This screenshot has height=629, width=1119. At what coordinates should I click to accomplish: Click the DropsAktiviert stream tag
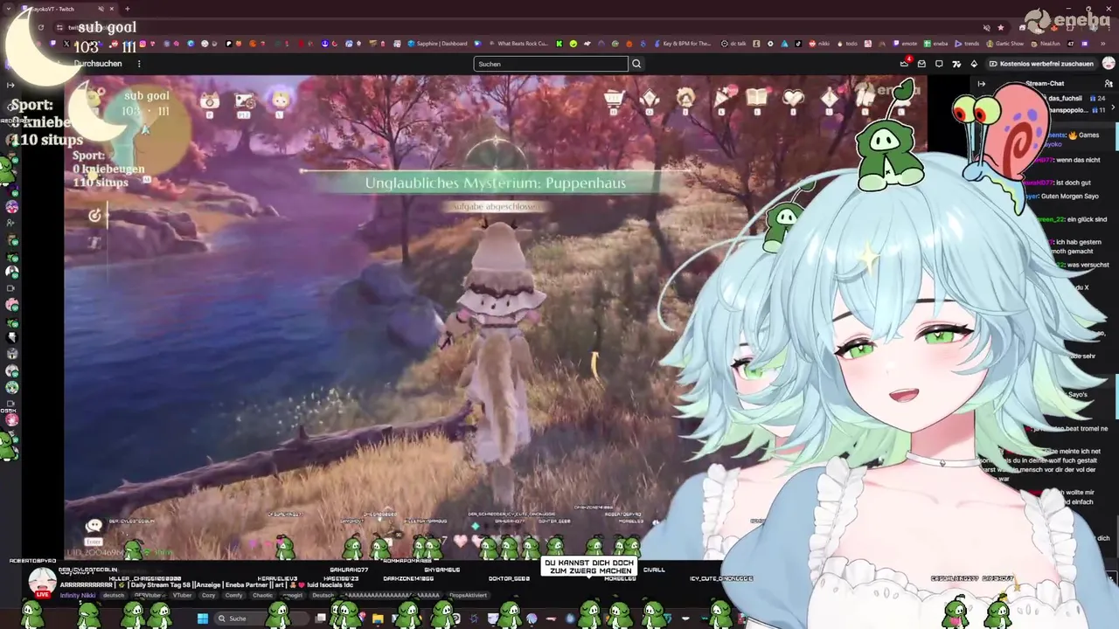pyautogui.click(x=468, y=596)
